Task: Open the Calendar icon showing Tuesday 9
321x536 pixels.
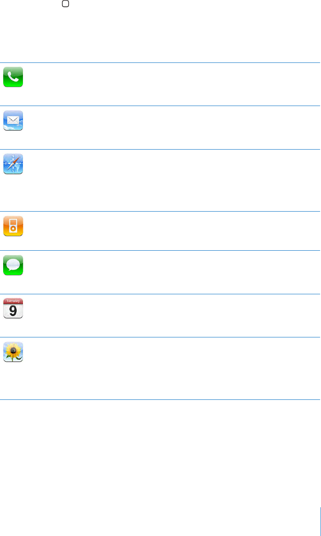Action: click(x=13, y=308)
